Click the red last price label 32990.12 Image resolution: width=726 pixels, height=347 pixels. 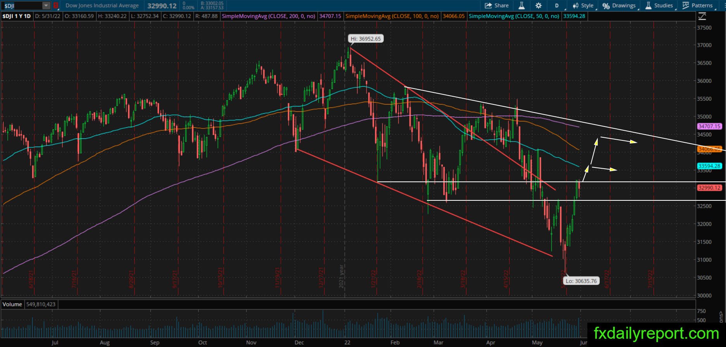(x=709, y=188)
